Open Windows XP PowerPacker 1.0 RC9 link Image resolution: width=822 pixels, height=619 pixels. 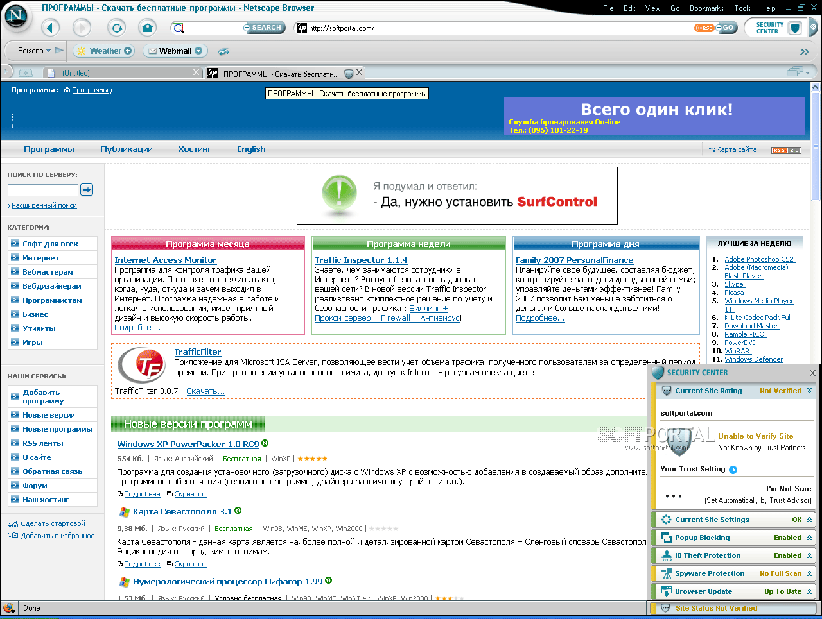tap(188, 444)
